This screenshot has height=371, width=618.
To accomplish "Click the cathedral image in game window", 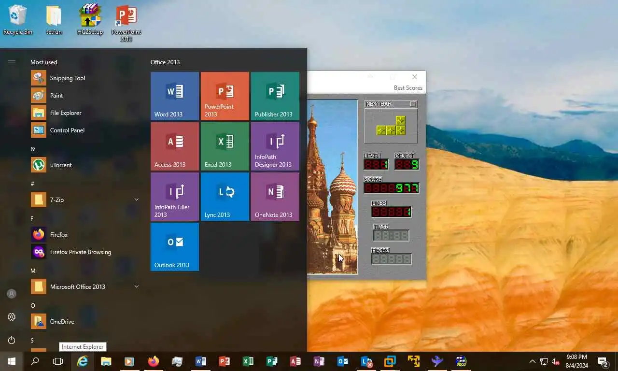I will [x=332, y=187].
